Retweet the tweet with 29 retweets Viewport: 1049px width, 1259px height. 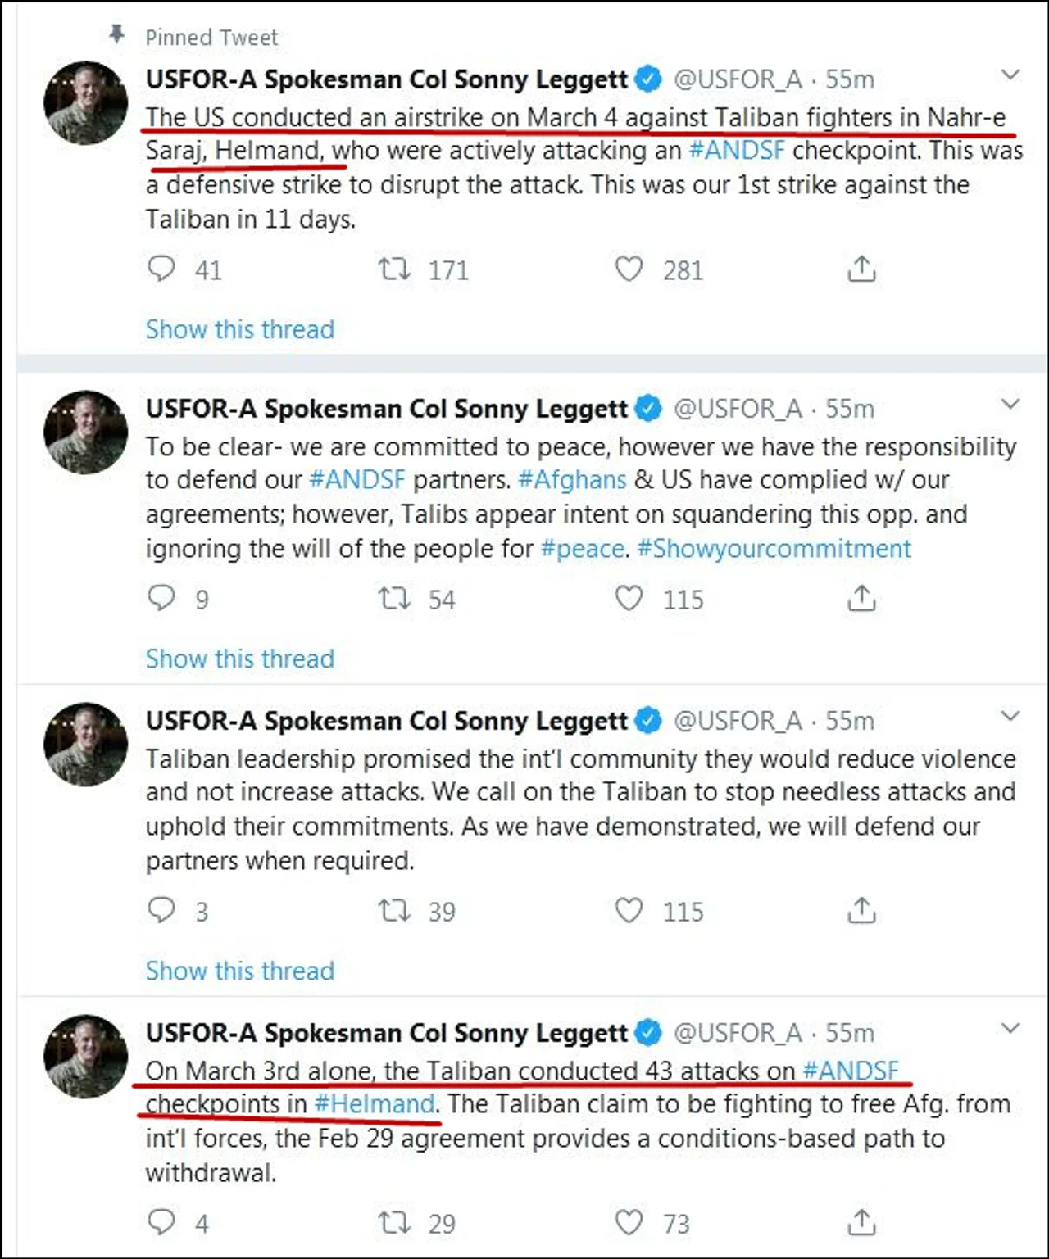coord(394,1222)
